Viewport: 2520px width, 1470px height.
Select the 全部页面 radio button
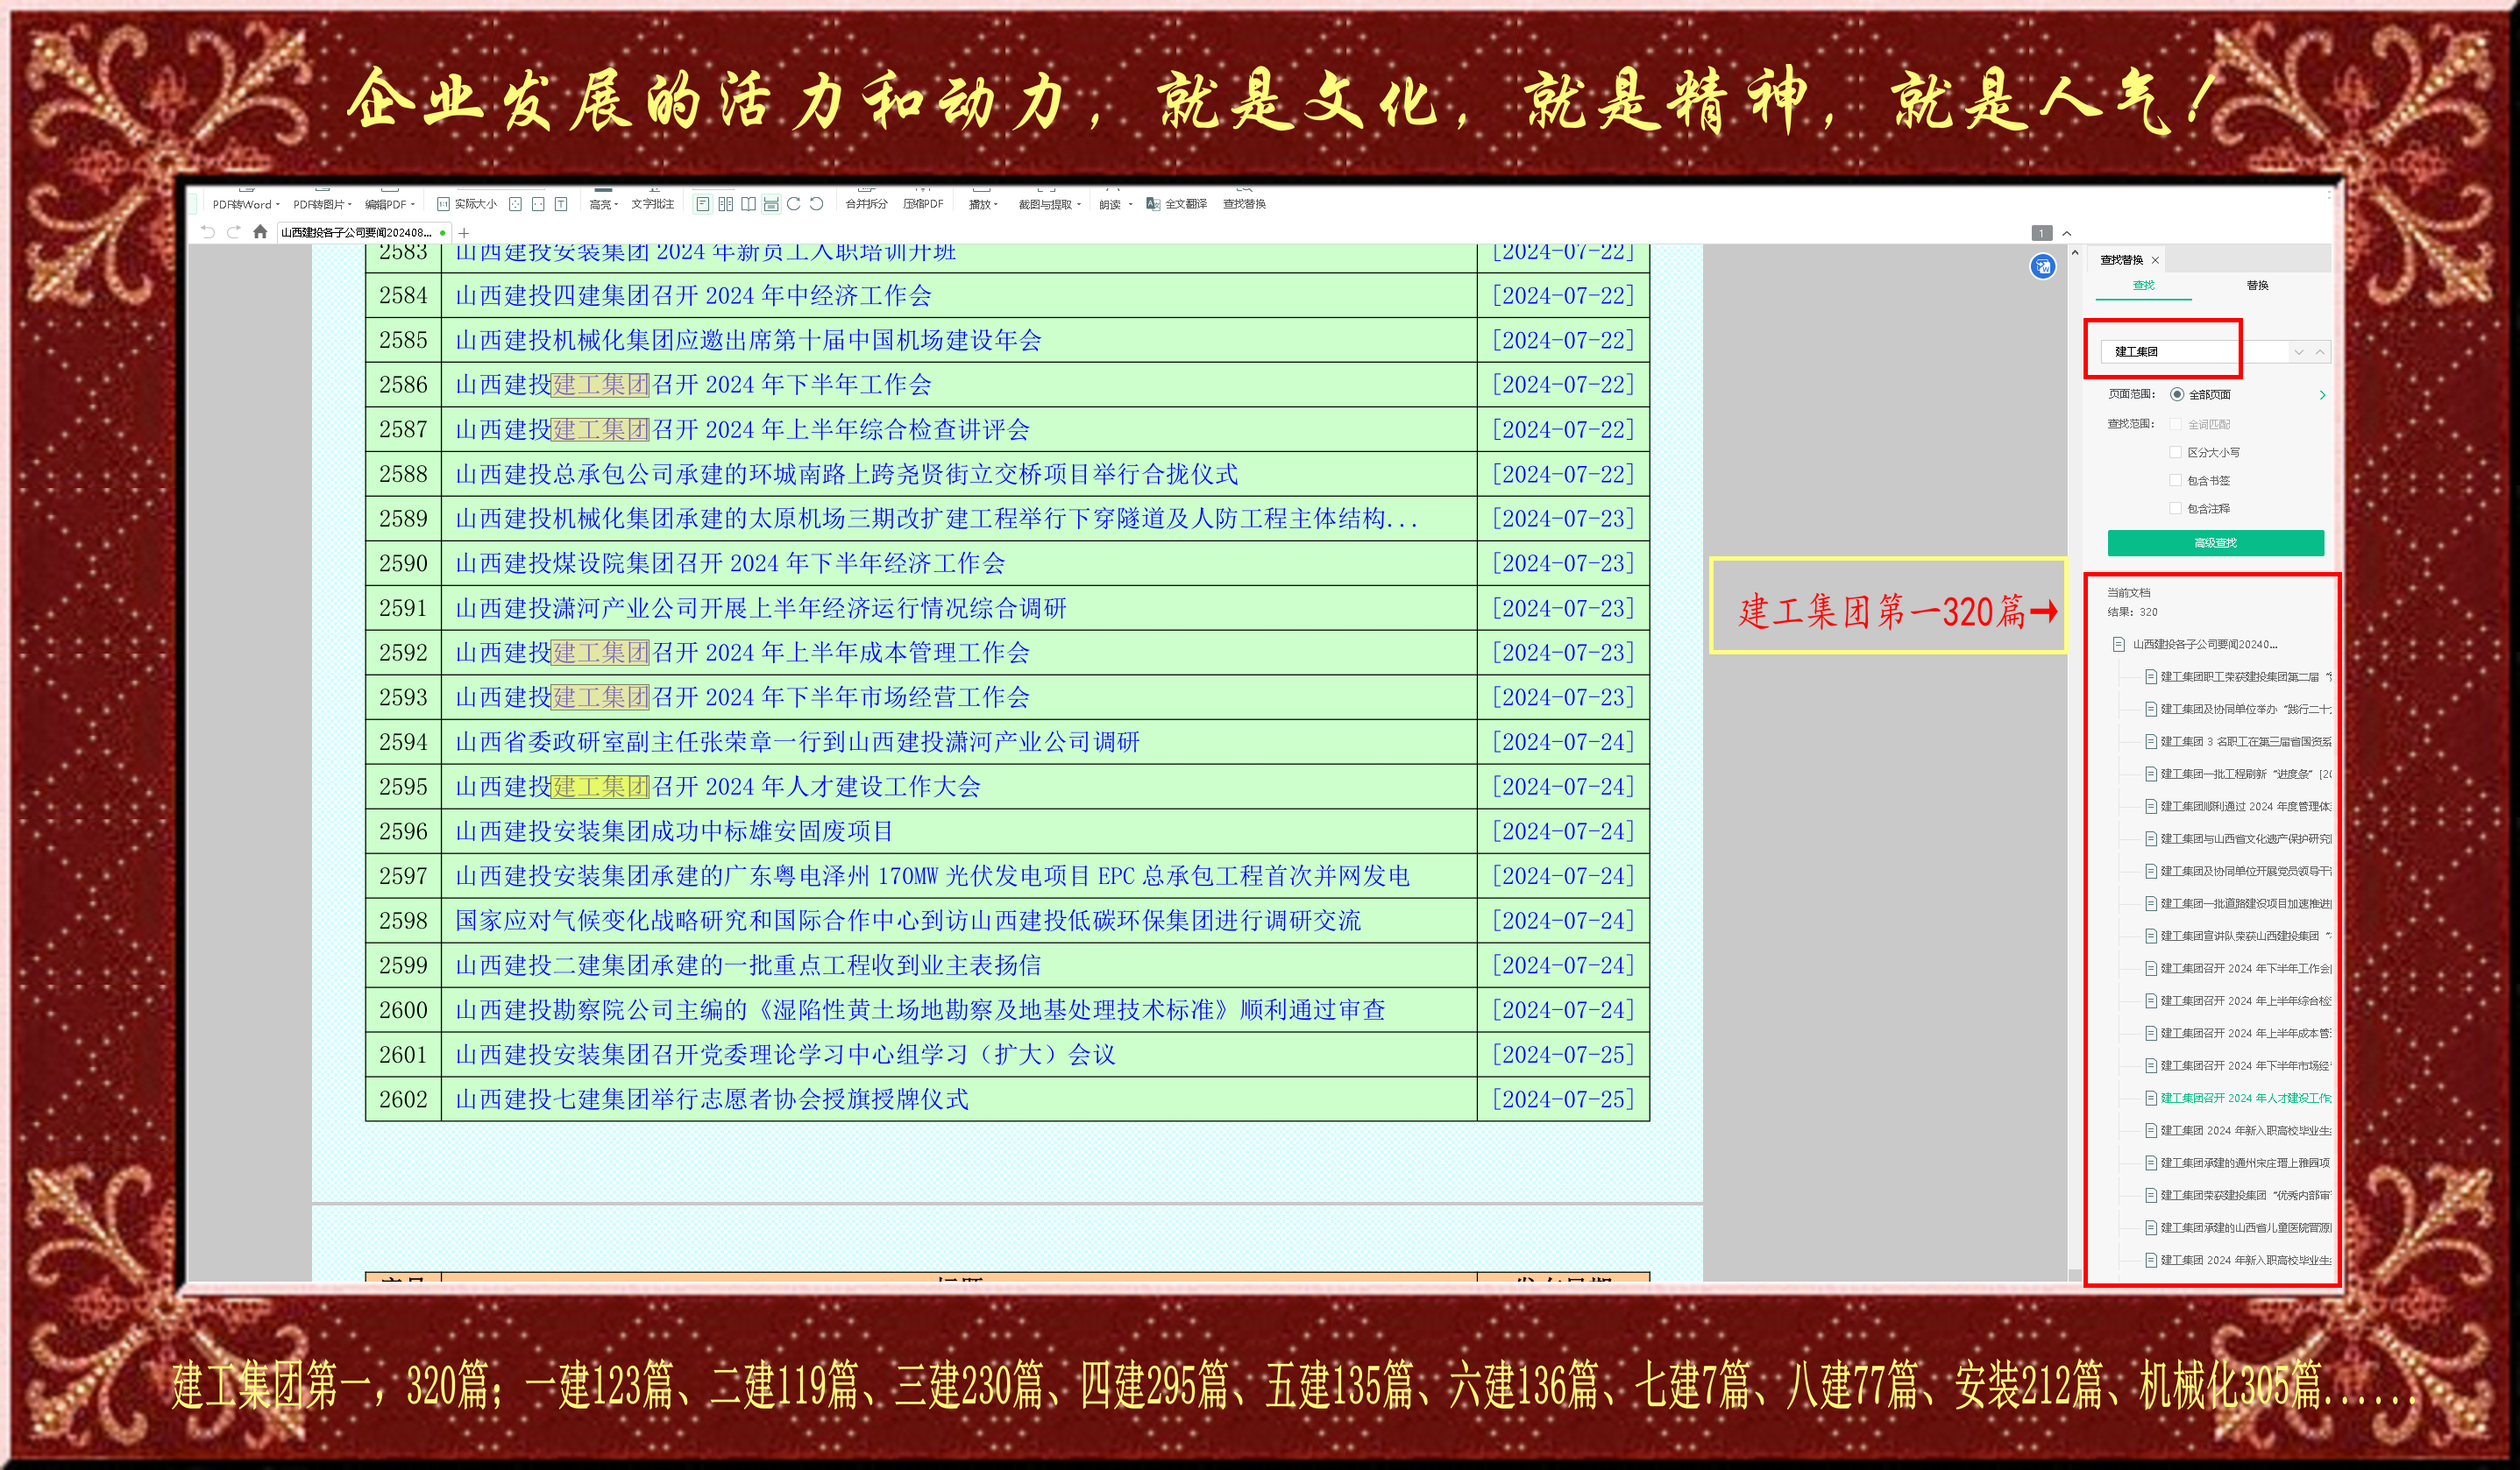pos(2177,395)
